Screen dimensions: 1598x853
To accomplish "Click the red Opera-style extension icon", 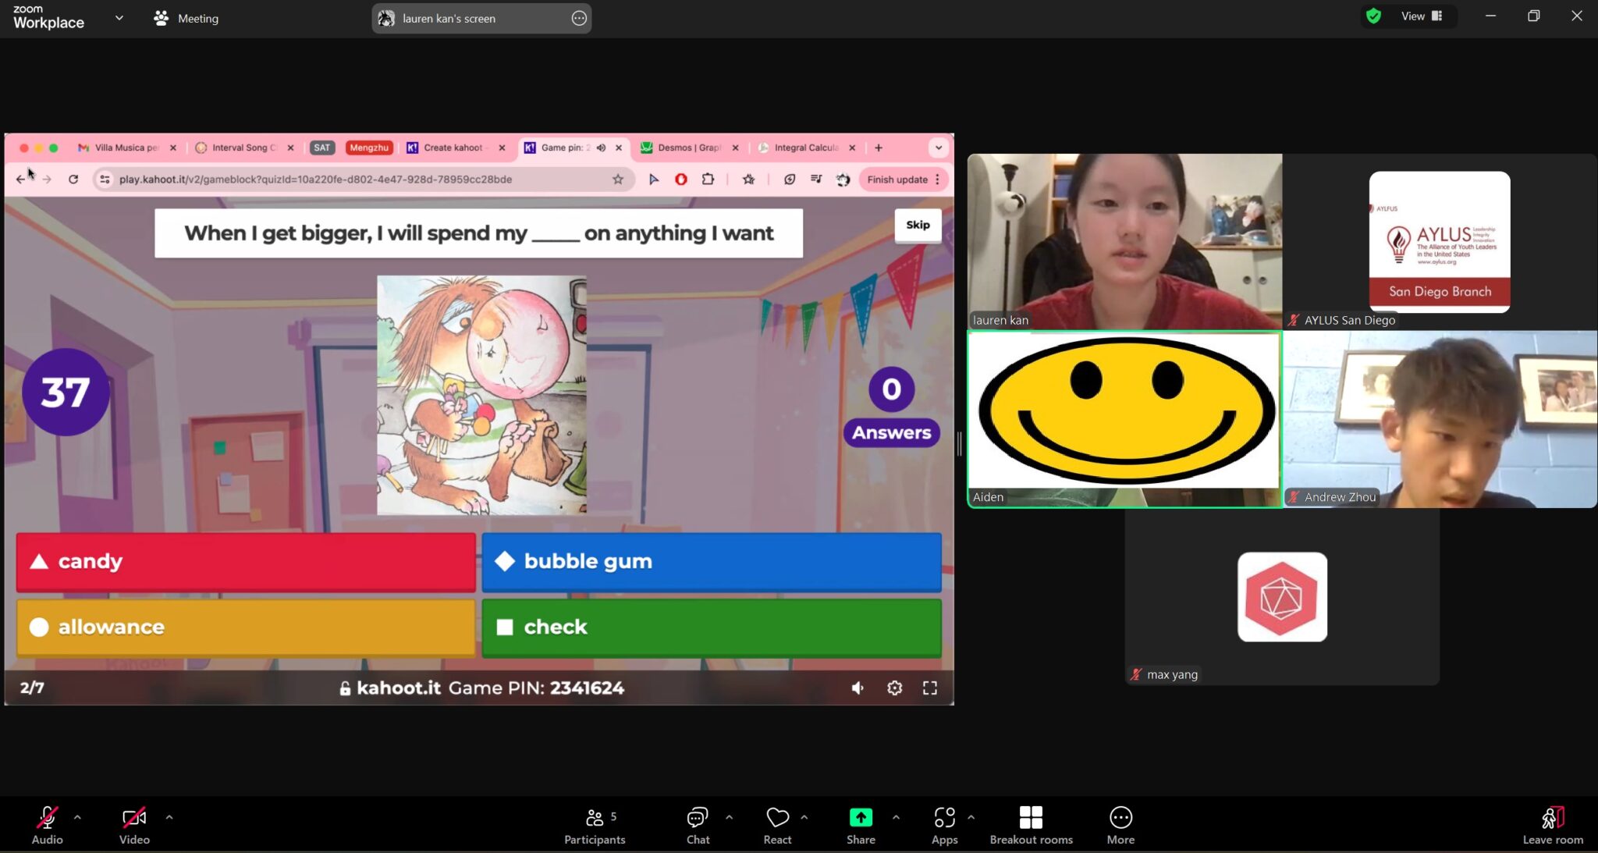I will (681, 179).
